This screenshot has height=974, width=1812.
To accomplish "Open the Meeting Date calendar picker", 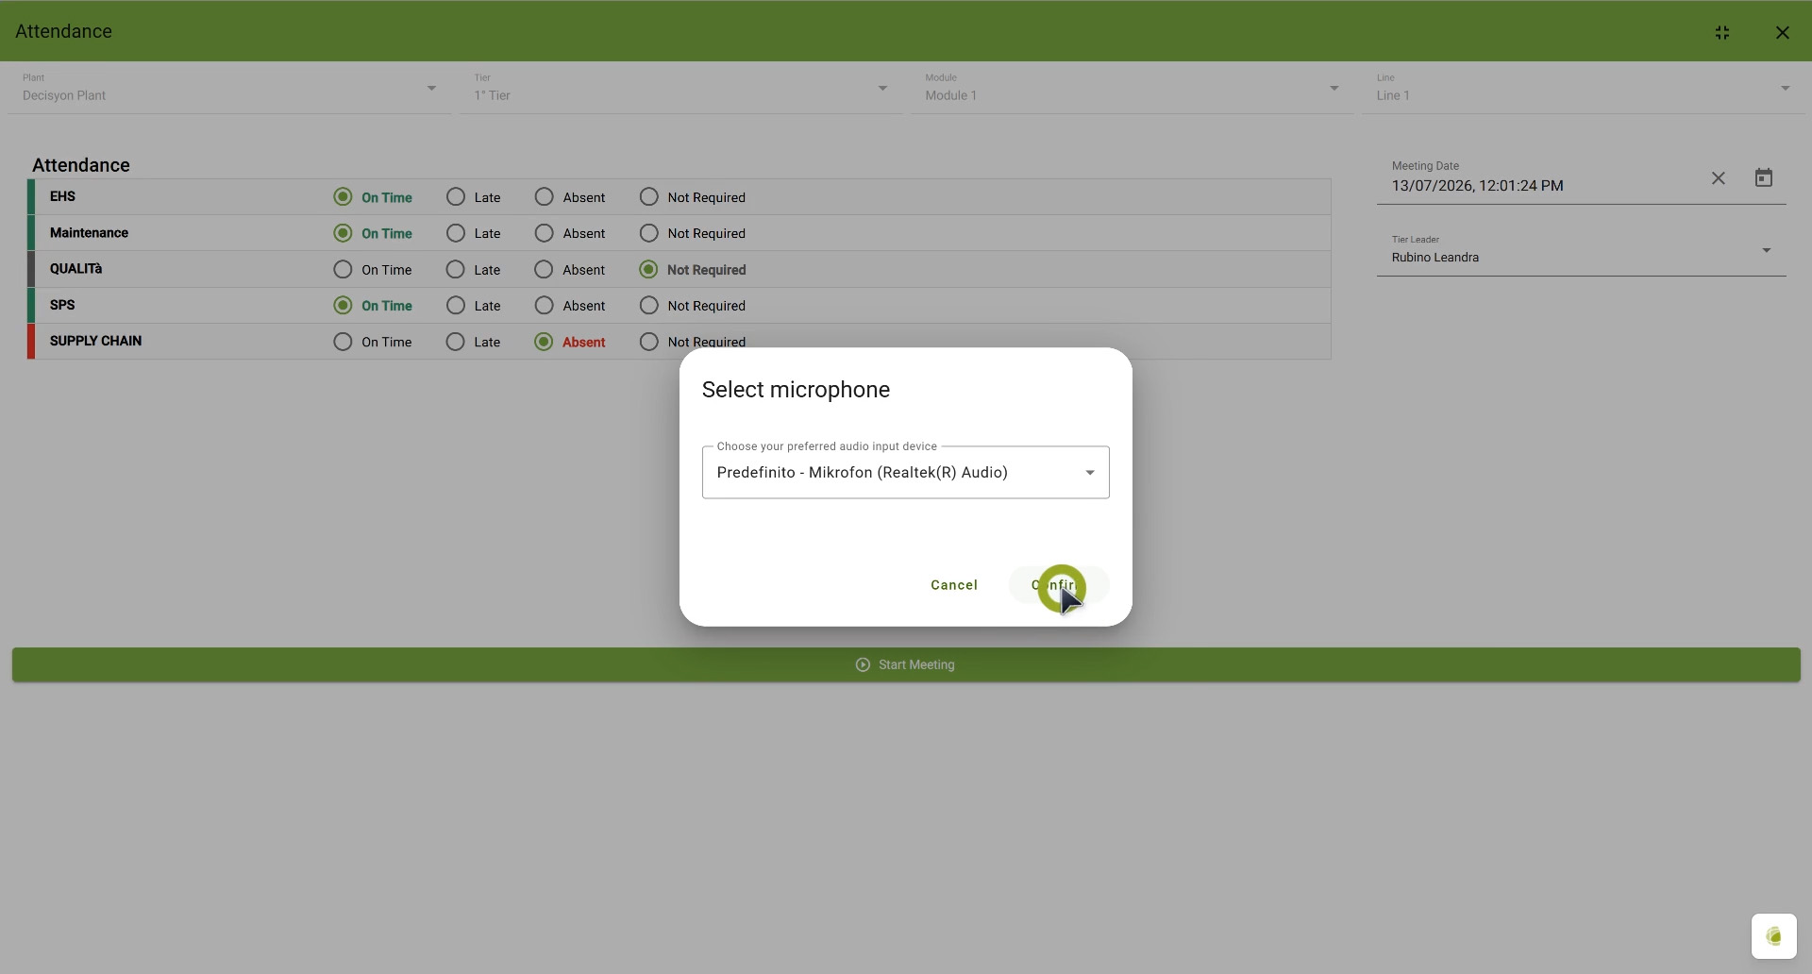I will click(x=1764, y=177).
